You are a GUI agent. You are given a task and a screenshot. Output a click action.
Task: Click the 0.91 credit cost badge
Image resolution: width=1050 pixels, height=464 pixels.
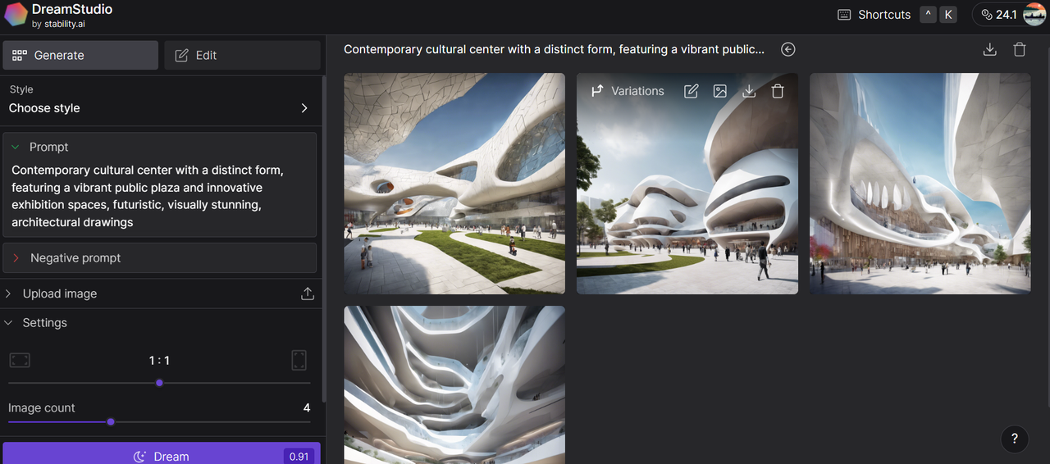click(299, 457)
